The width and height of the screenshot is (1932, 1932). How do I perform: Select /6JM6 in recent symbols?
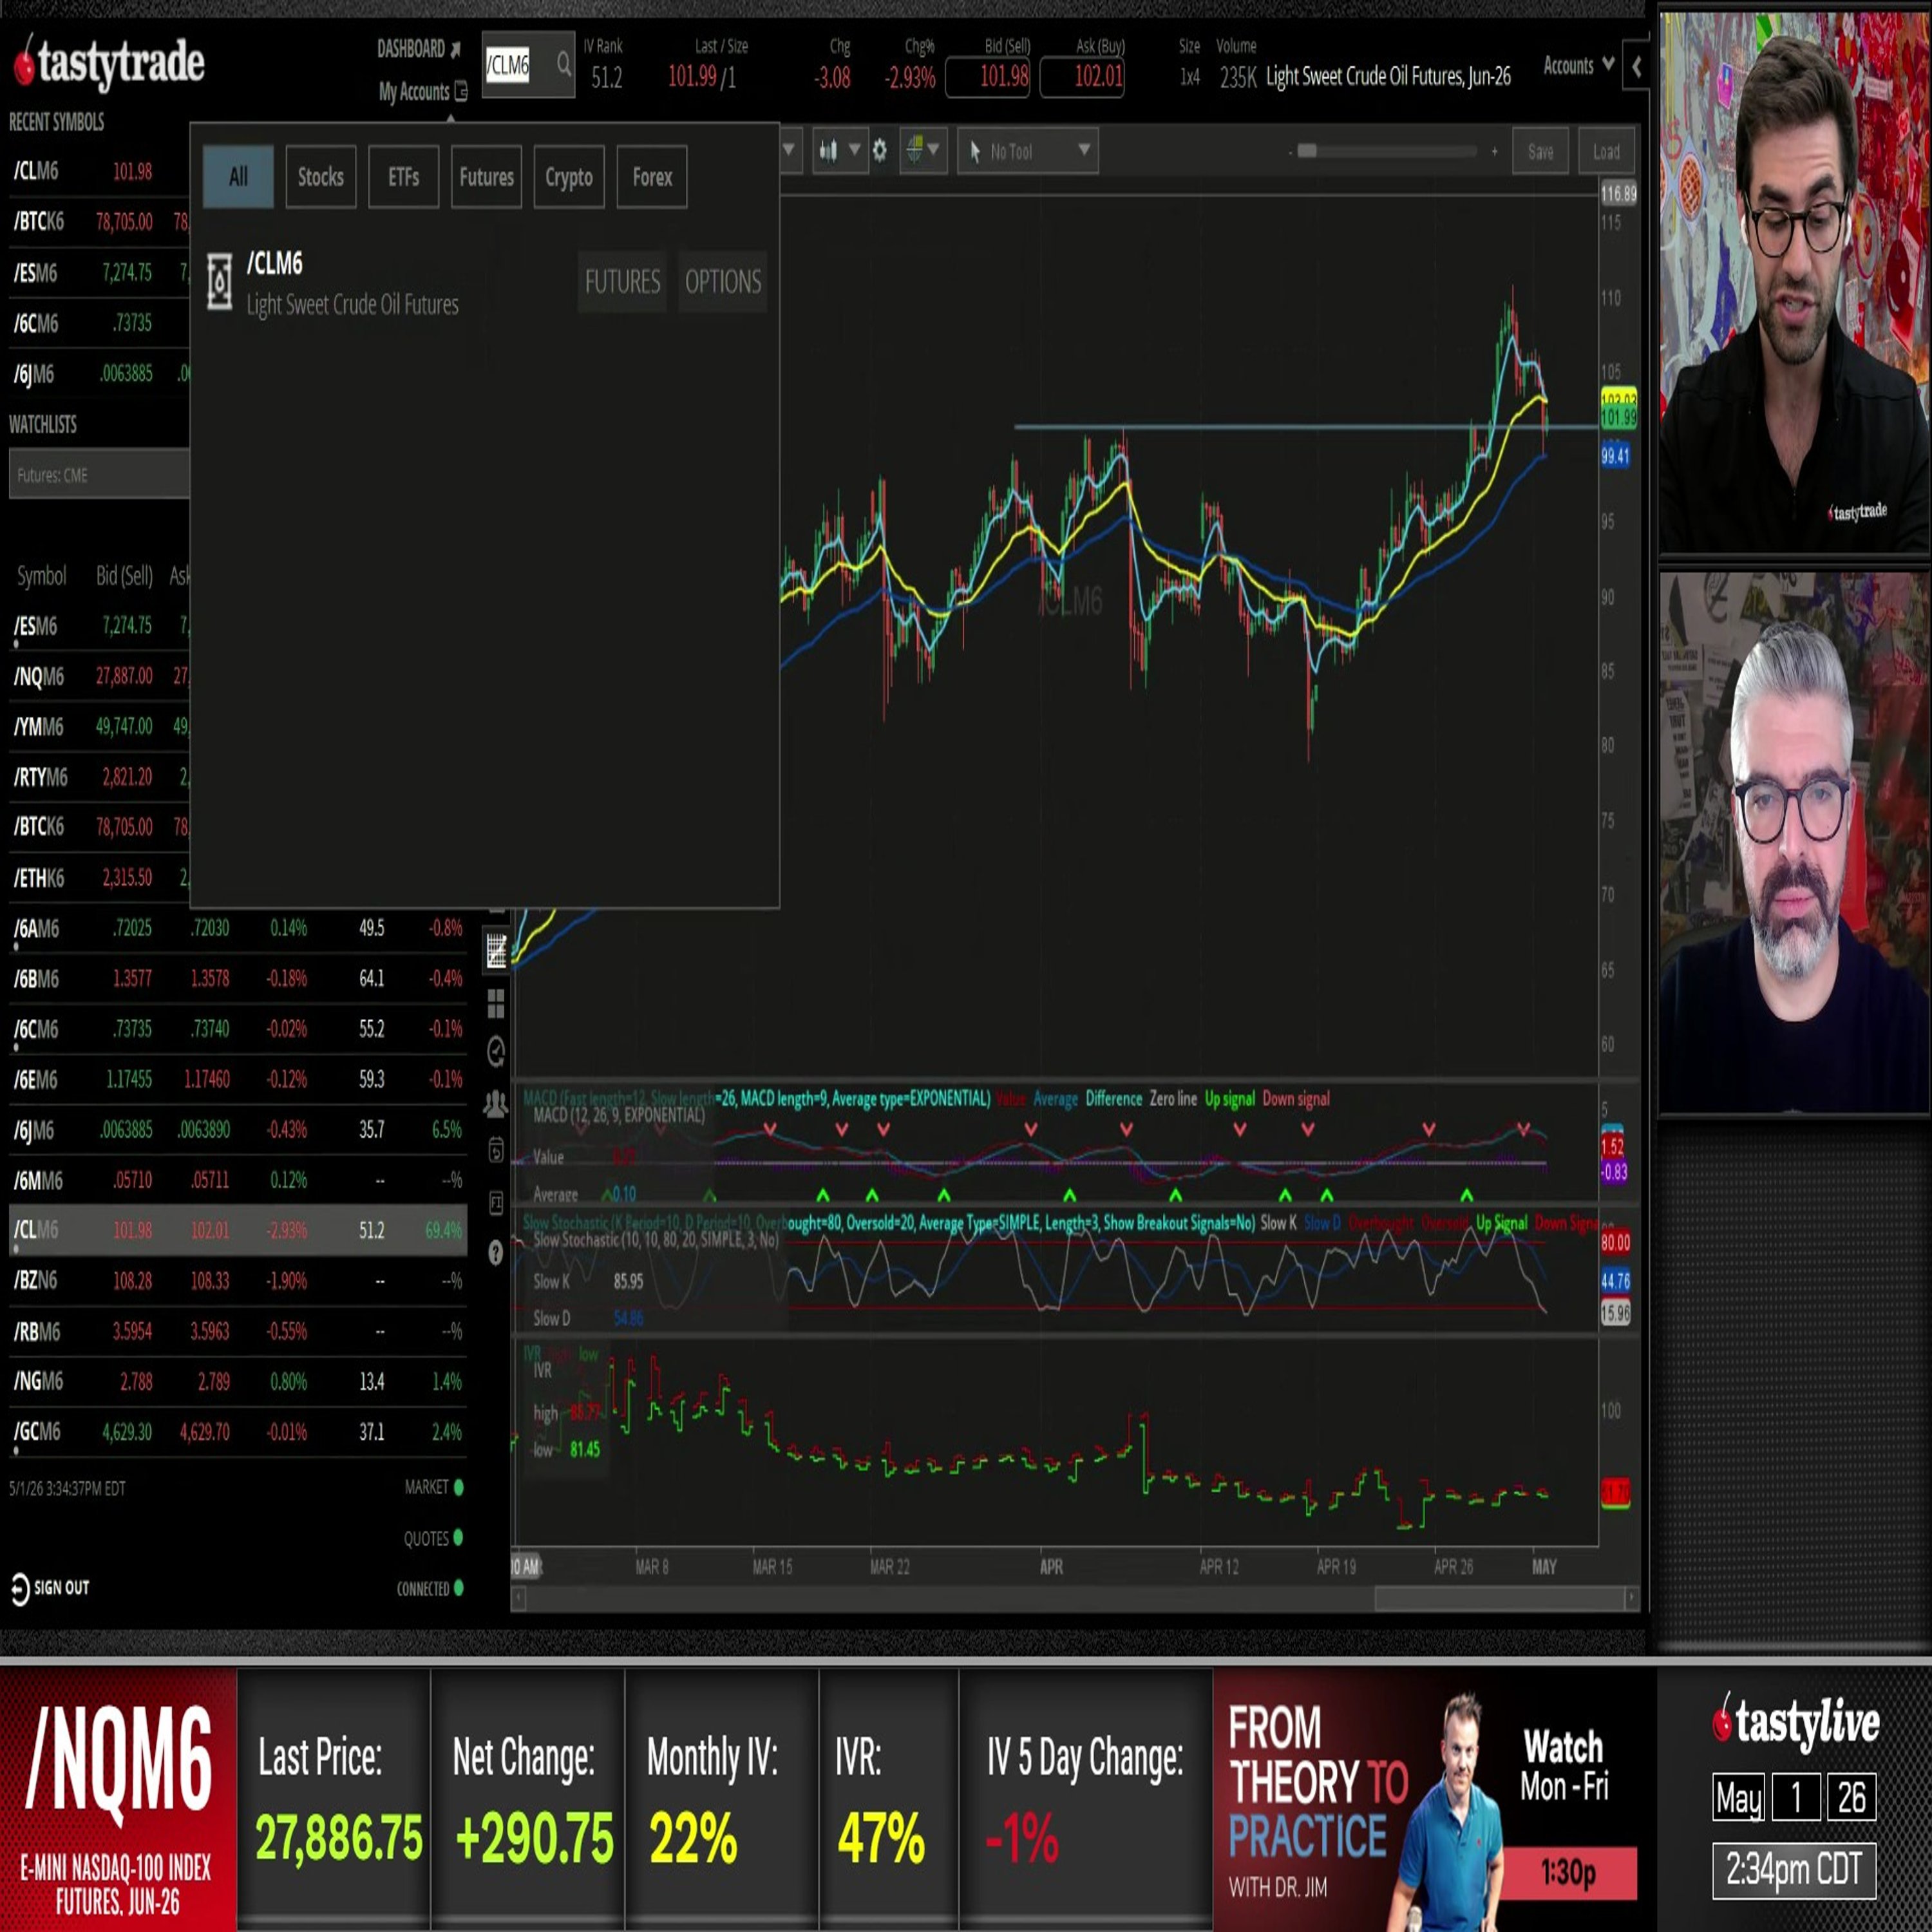pos(98,374)
